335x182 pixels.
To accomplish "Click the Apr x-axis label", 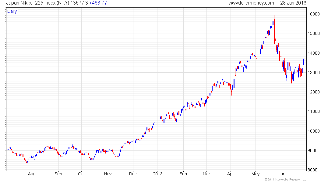I will pyautogui.click(x=231, y=174).
